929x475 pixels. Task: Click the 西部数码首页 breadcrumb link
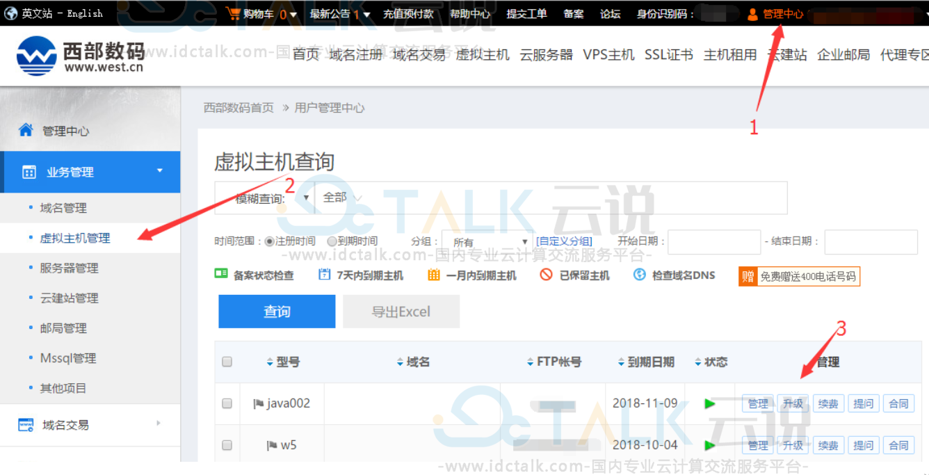pyautogui.click(x=239, y=108)
